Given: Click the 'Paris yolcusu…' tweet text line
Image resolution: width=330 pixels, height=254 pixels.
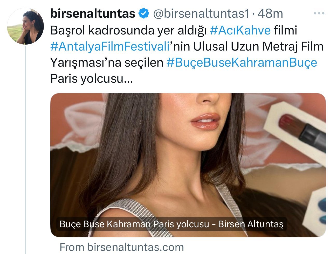Looking at the screenshot, I should [x=91, y=79].
